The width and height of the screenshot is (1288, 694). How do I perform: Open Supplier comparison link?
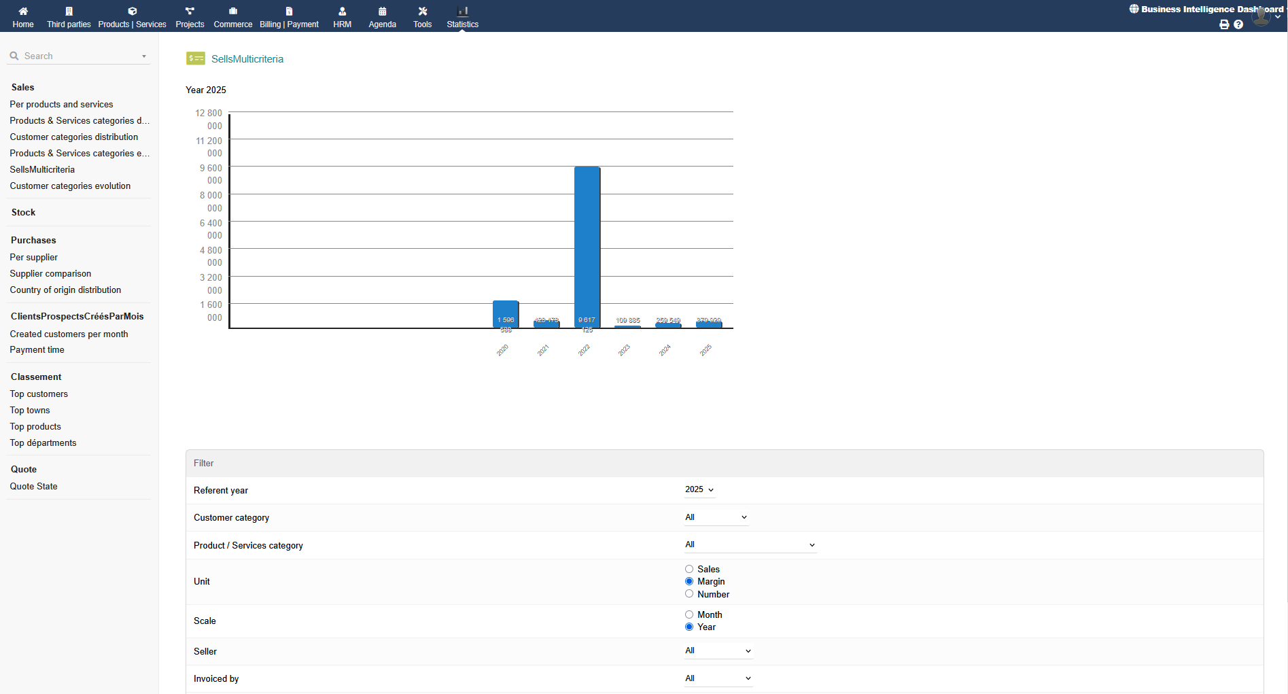(50, 274)
